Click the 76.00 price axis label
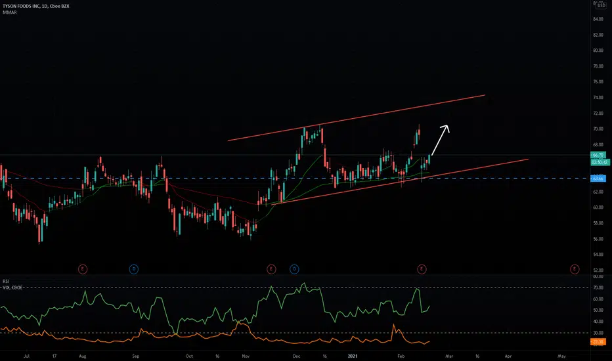The height and width of the screenshot is (361, 612). [598, 82]
